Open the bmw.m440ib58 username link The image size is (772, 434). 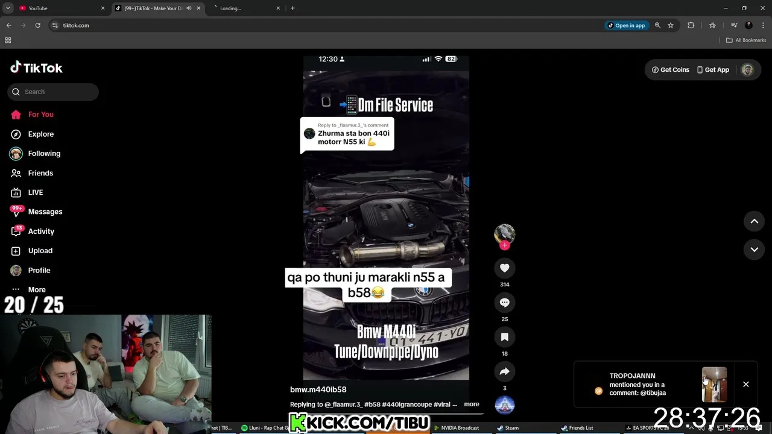coord(318,389)
